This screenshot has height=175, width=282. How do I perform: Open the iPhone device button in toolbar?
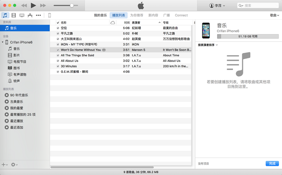pyautogui.click(x=49, y=15)
